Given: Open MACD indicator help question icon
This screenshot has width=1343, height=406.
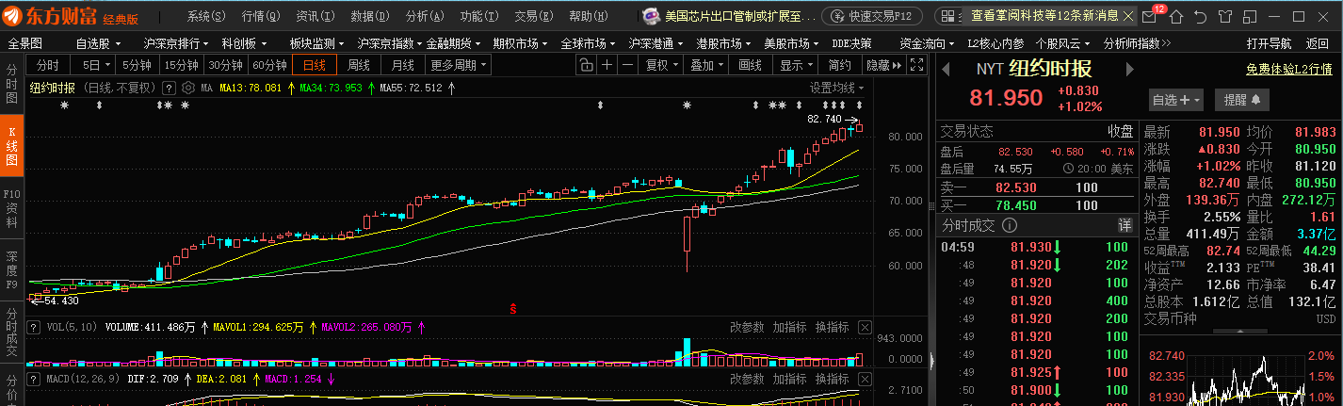Looking at the screenshot, I should coord(34,379).
